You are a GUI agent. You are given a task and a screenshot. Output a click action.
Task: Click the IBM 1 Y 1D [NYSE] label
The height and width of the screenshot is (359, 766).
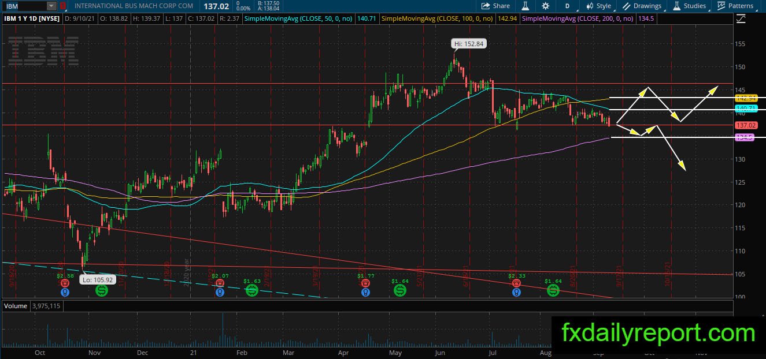(x=32, y=18)
